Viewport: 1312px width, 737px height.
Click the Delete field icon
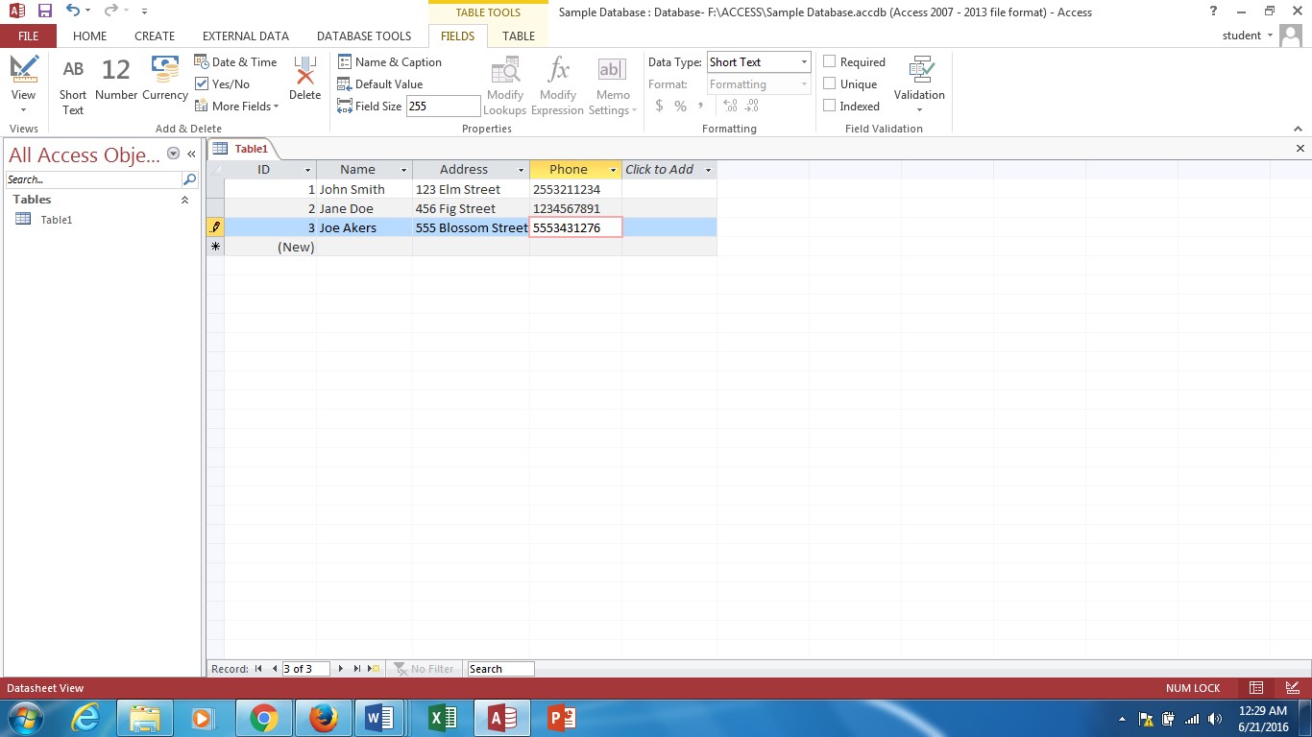[304, 81]
